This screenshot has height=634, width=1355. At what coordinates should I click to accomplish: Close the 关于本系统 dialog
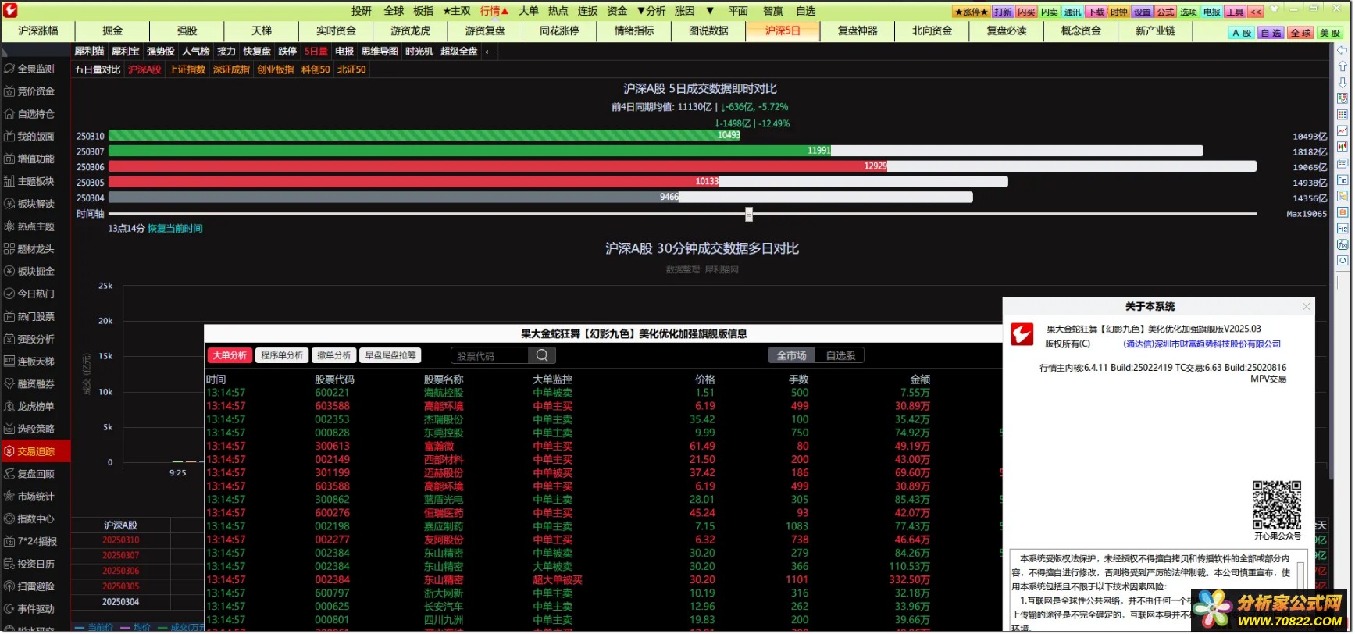click(x=1306, y=307)
